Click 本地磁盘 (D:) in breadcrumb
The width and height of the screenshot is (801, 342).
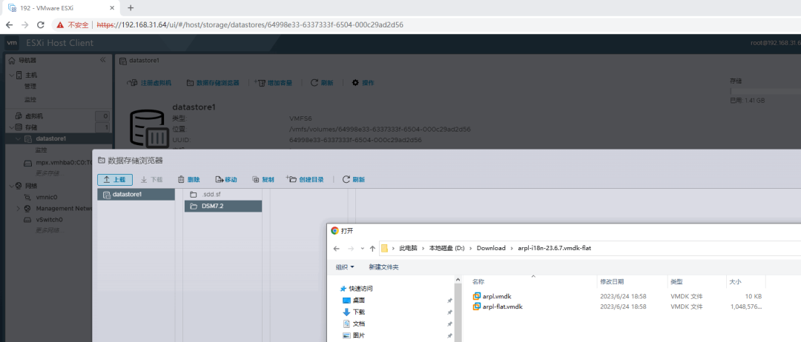coord(448,248)
